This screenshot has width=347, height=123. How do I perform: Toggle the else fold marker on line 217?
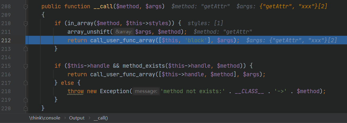(26, 83)
